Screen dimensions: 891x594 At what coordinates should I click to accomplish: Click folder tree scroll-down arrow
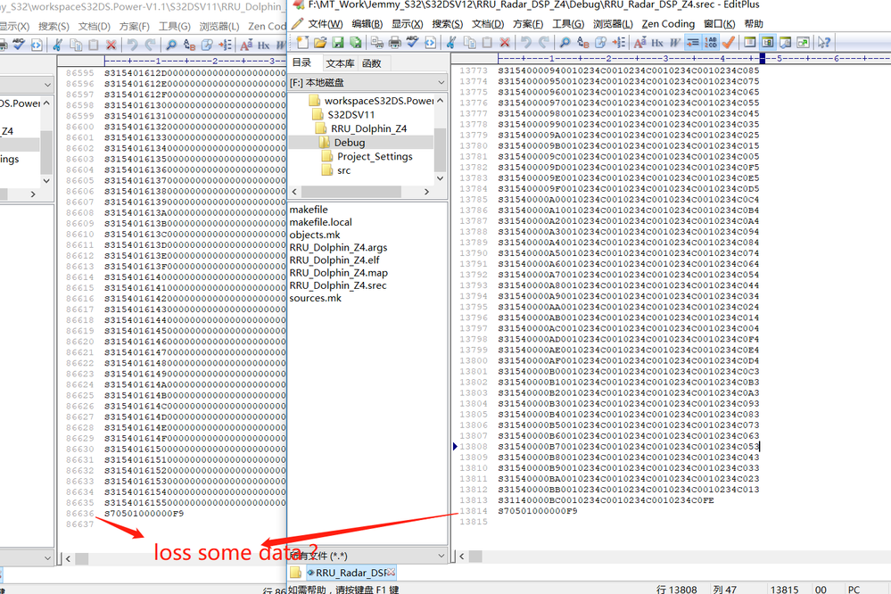pyautogui.click(x=441, y=178)
